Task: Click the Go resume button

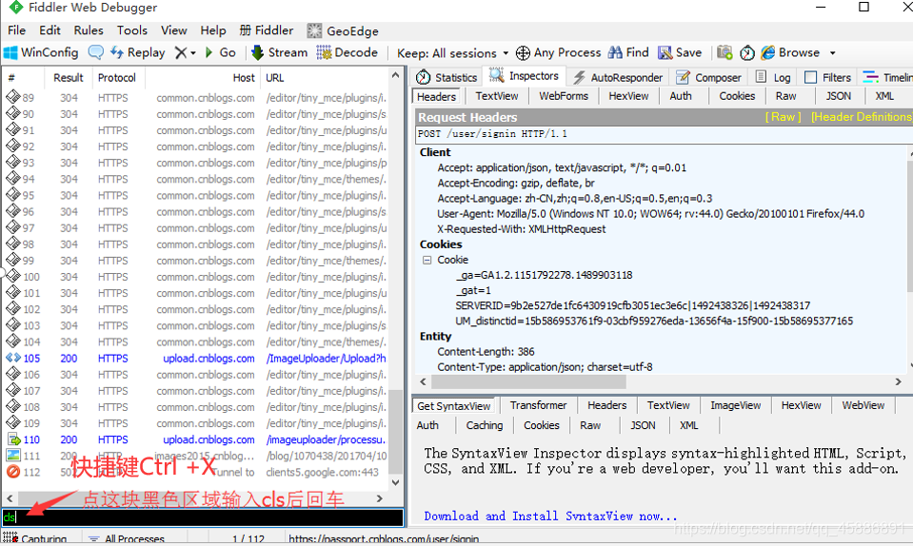Action: (x=221, y=52)
